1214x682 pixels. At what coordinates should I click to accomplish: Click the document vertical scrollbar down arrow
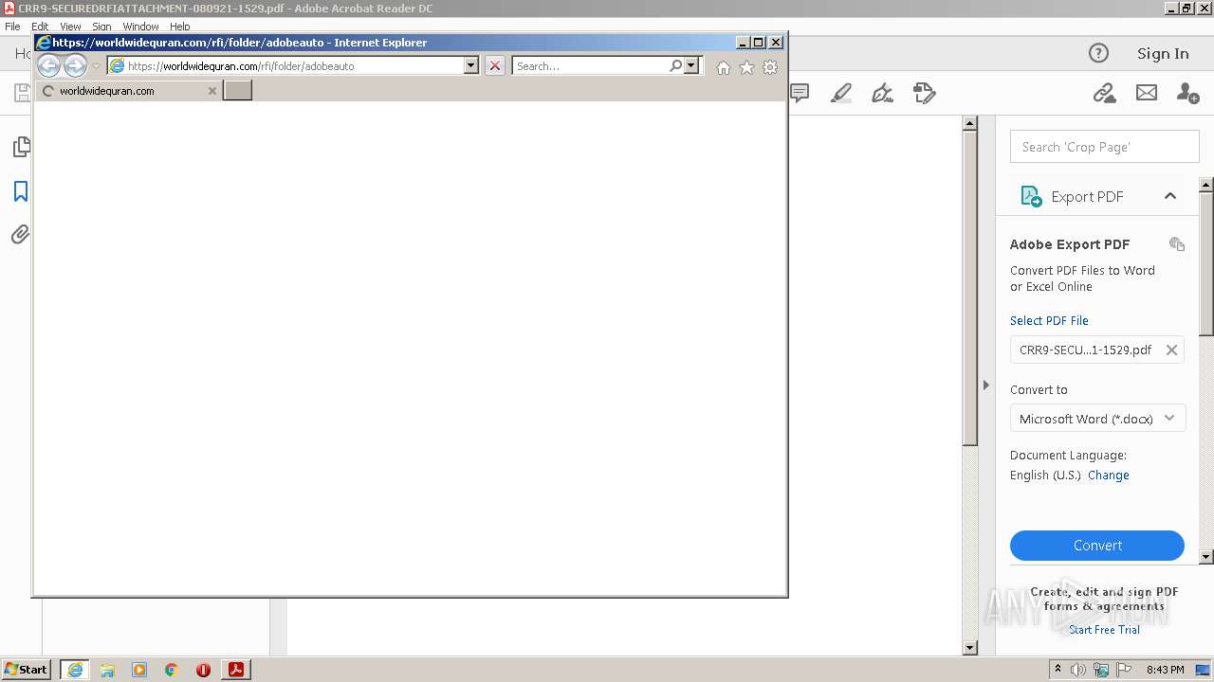click(x=969, y=648)
